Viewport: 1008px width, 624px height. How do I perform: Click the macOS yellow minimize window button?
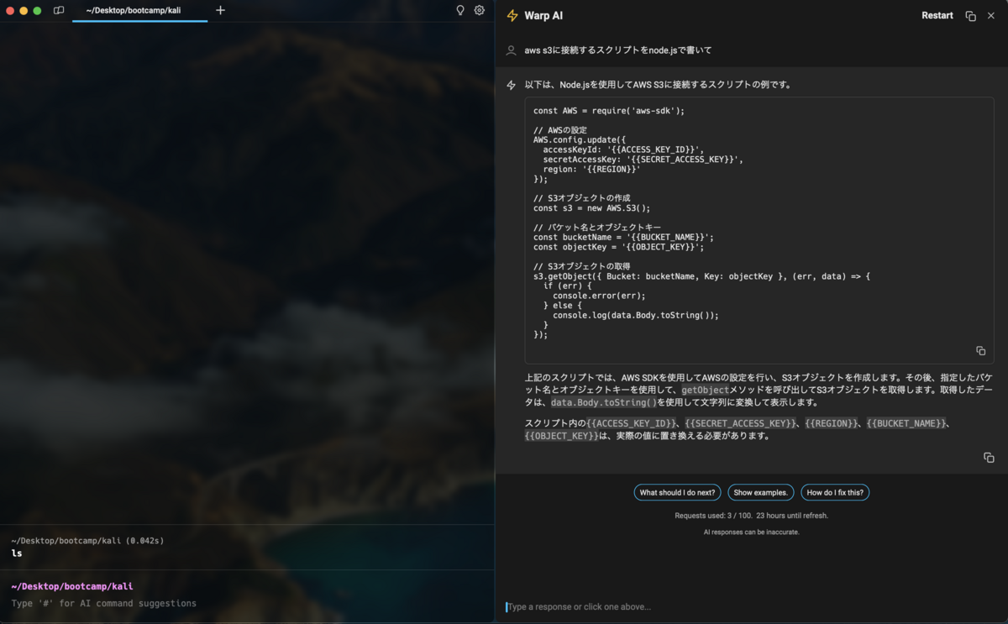pyautogui.click(x=24, y=11)
